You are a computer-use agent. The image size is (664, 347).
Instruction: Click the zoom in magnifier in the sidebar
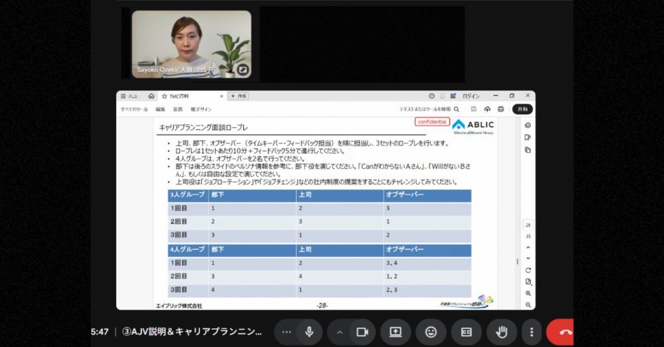[528, 293]
